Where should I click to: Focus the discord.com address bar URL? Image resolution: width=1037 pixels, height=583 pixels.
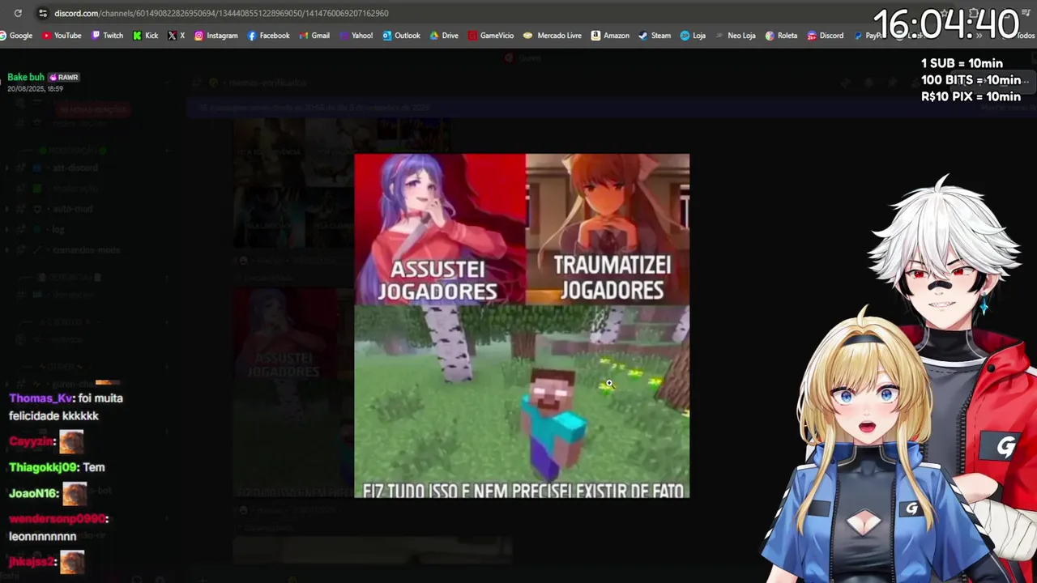click(221, 13)
